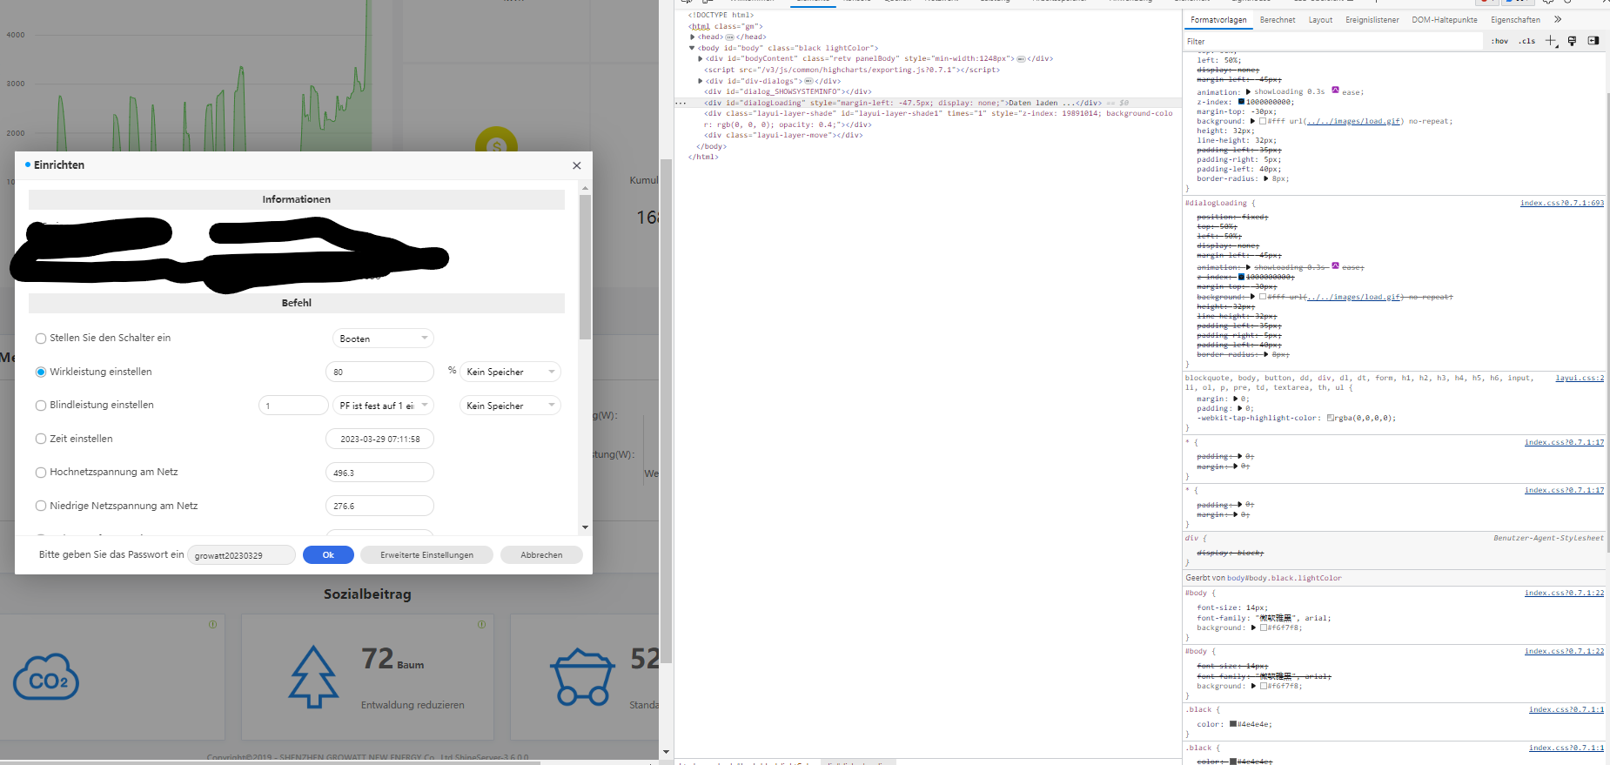Viewport: 1610px width, 765px height.
Task: Click the info icon on the CO2 card
Action: pos(212,624)
